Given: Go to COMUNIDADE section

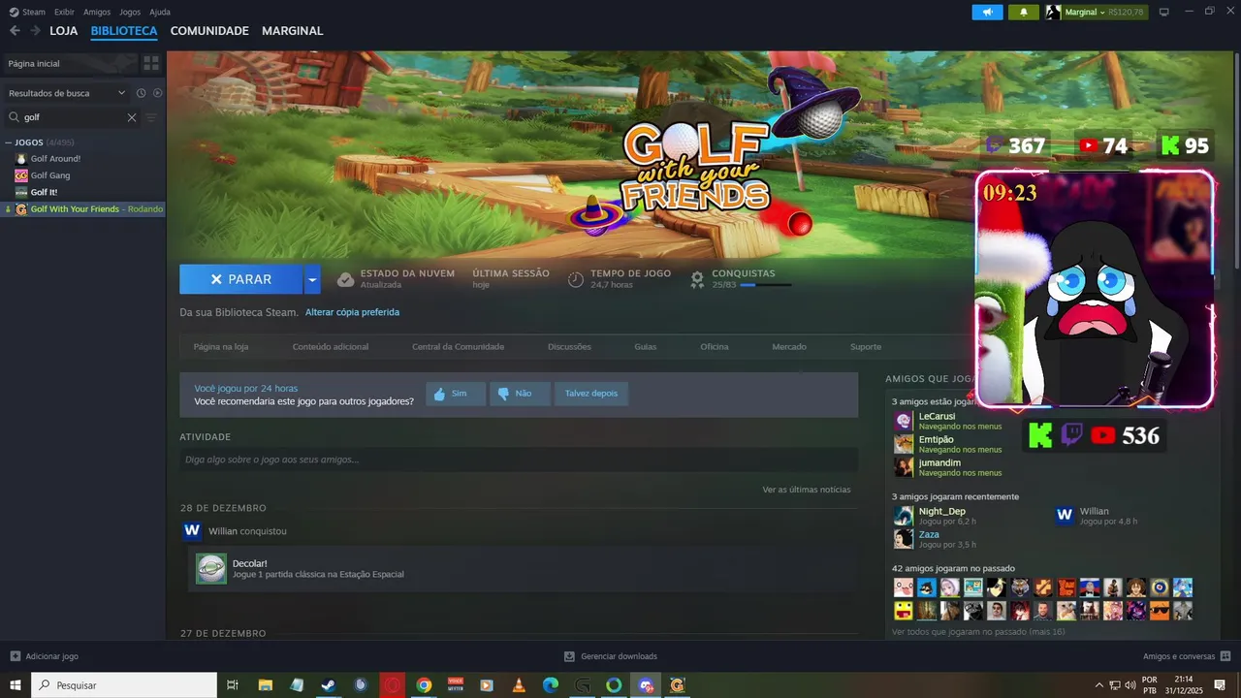Looking at the screenshot, I should tap(209, 31).
